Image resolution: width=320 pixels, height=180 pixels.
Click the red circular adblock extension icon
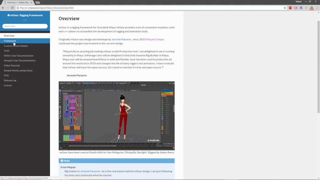[x=295, y=8]
